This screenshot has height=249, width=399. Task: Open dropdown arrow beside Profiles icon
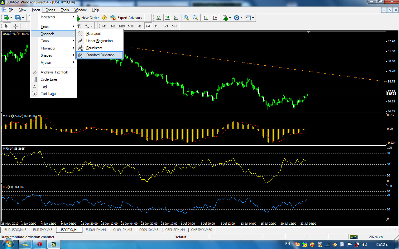click(23, 18)
